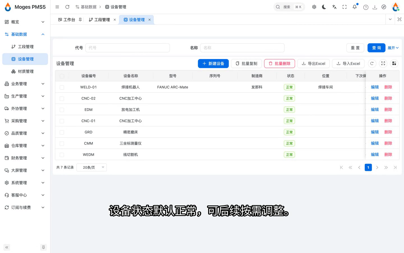Open the help question mark icon
404x253 pixels.
point(366,7)
